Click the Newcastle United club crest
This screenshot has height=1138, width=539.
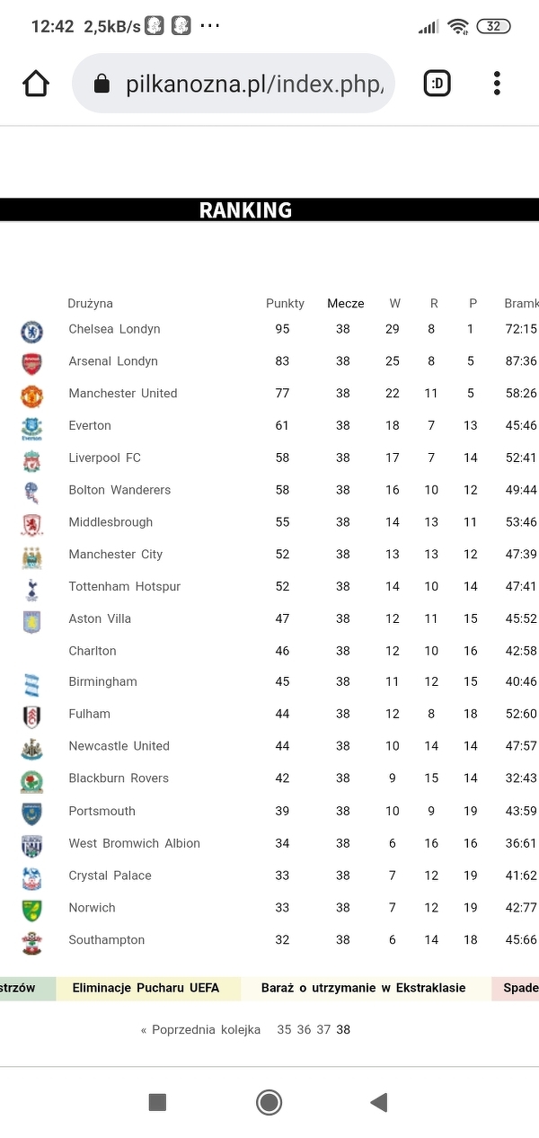point(31,748)
